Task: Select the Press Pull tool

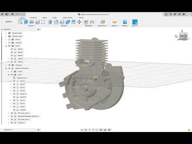Action: [50, 22]
